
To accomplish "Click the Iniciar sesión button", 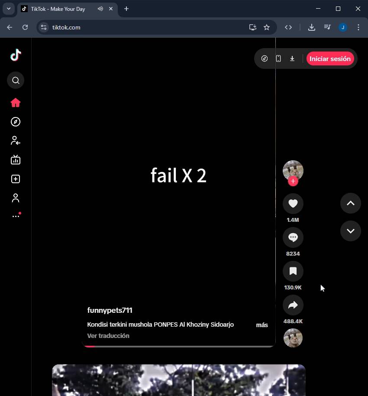I will point(330,59).
